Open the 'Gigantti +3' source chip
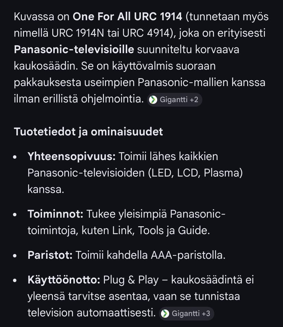This screenshot has height=327, width=283. click(186, 313)
